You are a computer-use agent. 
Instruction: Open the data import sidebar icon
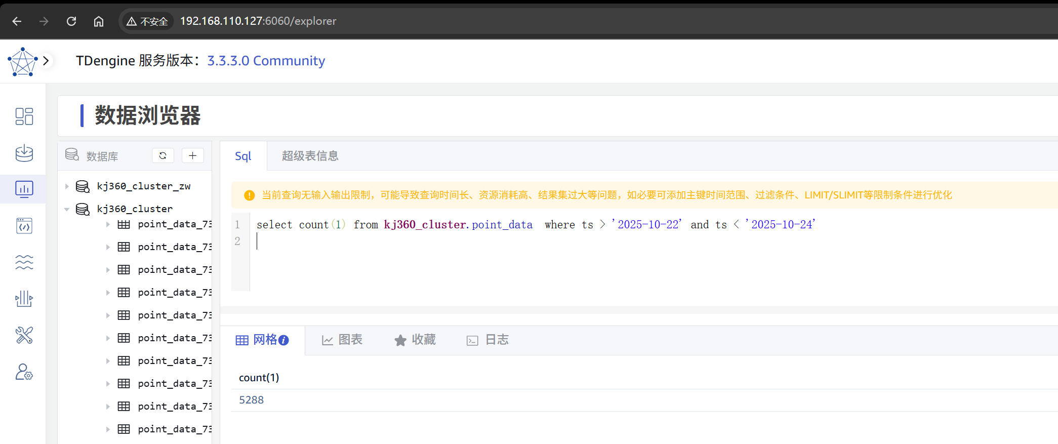click(24, 153)
